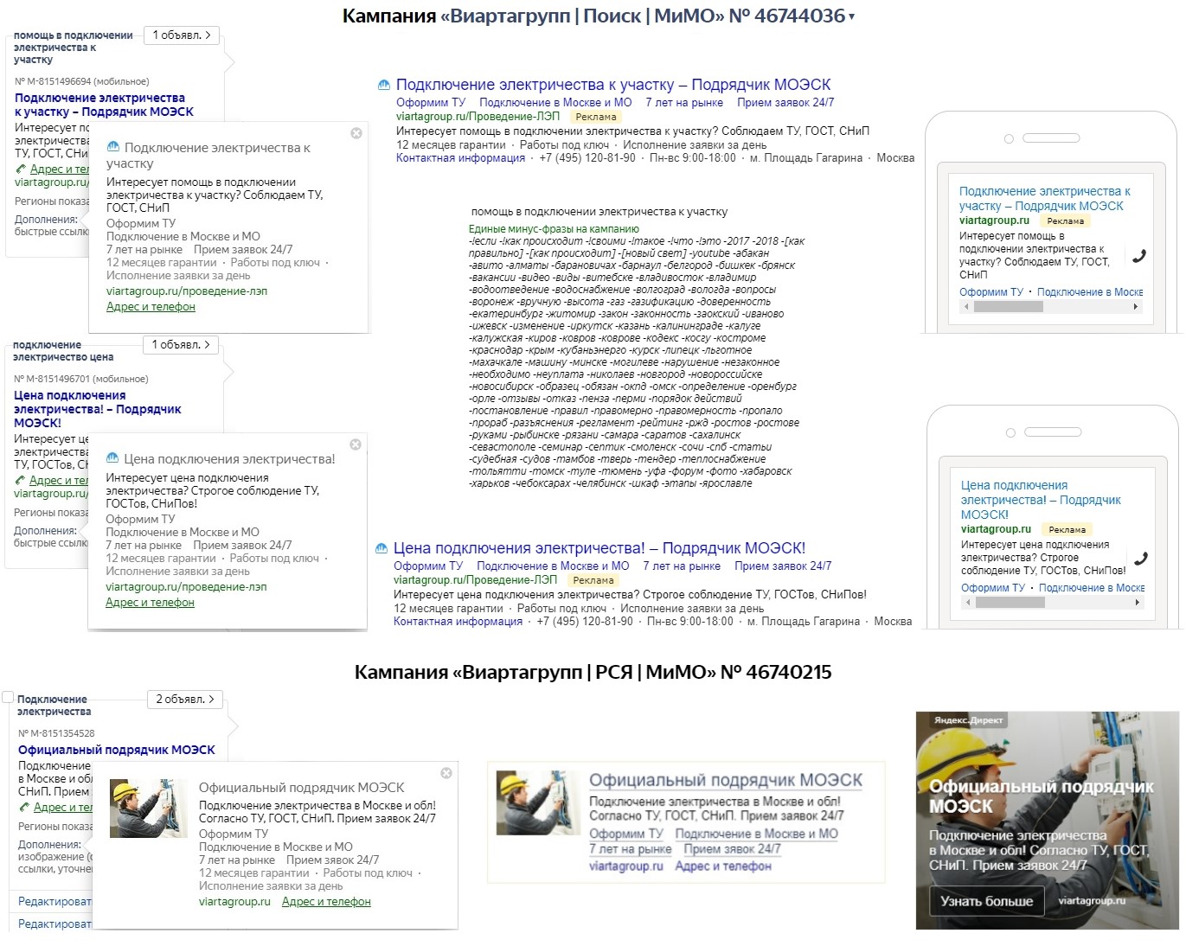Expand the '2 объявл.' ads button
This screenshot has height=946, width=1186.
pyautogui.click(x=184, y=700)
